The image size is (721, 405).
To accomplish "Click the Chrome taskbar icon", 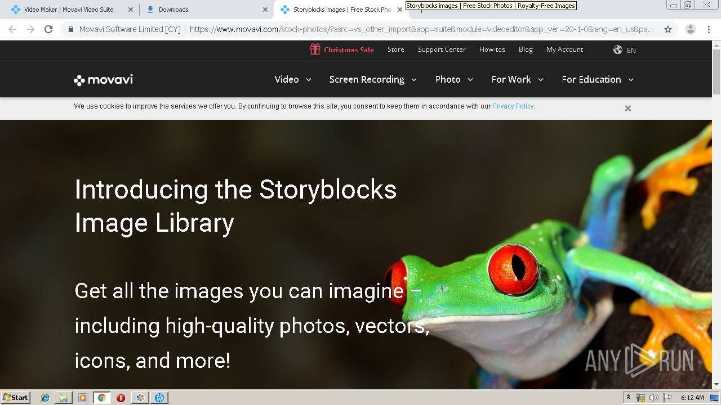I will [x=102, y=398].
